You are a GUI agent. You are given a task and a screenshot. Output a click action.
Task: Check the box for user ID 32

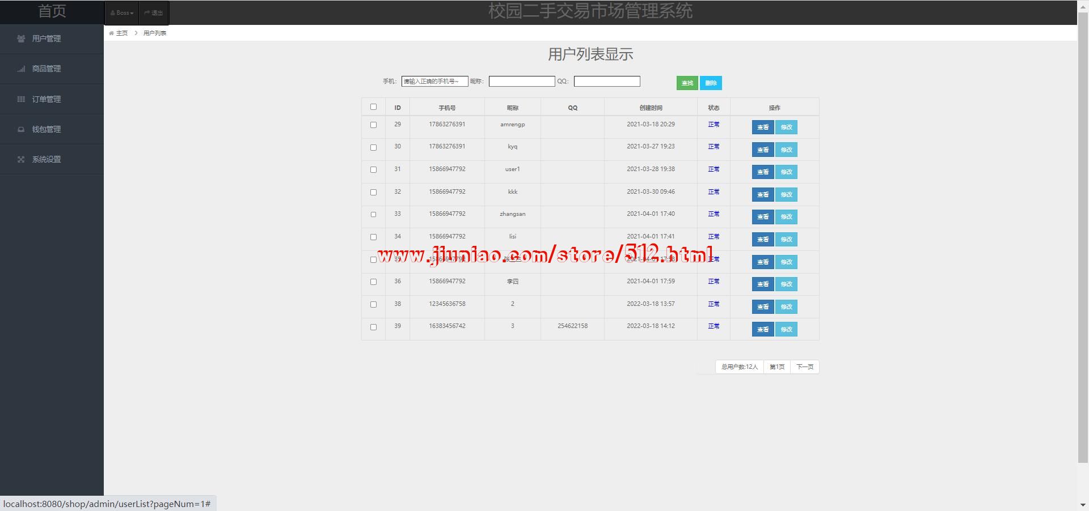[x=373, y=192]
